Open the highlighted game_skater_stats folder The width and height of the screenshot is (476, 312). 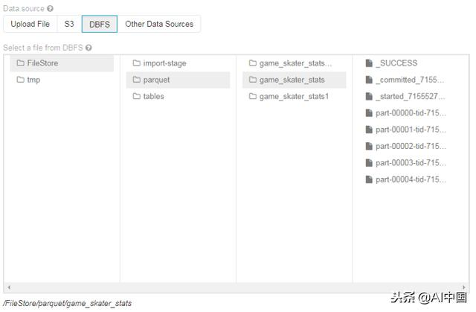[292, 80]
